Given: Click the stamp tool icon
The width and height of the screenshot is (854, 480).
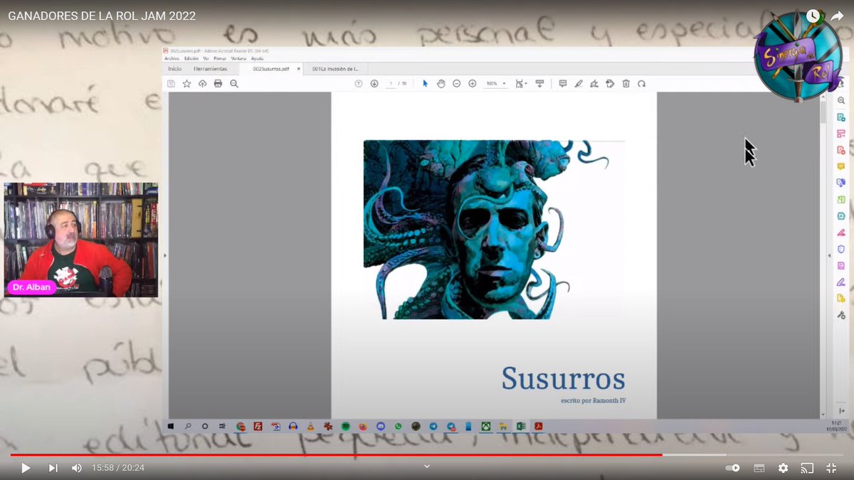Looking at the screenshot, I should (610, 83).
